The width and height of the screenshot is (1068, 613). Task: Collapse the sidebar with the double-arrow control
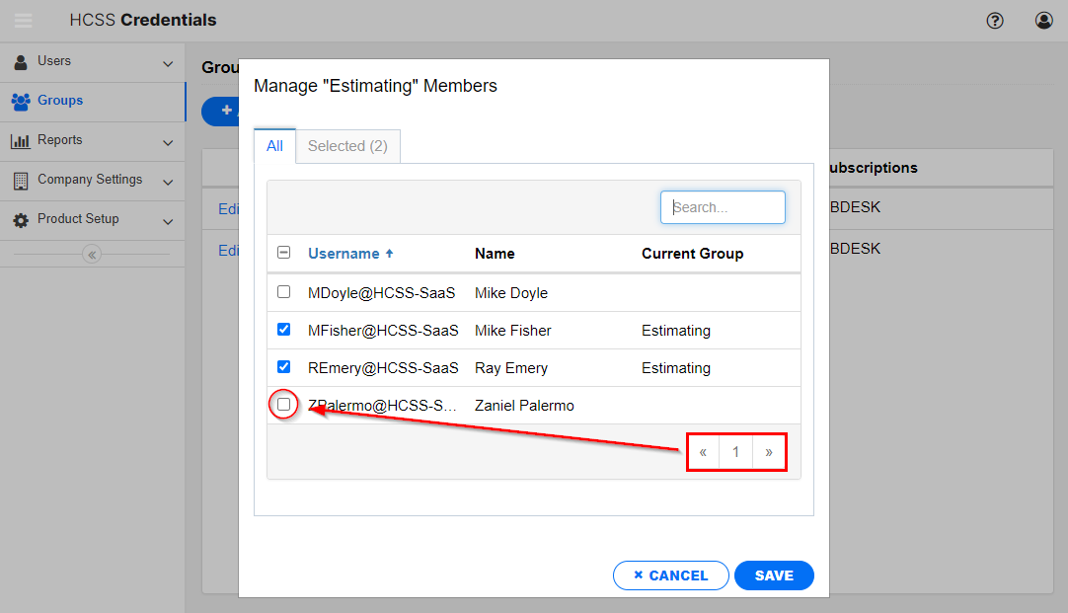point(92,254)
